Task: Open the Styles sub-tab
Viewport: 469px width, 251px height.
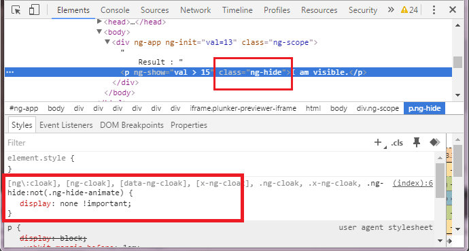Action: tap(22, 125)
